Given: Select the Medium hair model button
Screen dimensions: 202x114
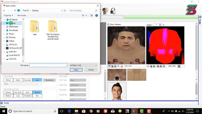Looking at the screenshot, I should pos(9,96).
